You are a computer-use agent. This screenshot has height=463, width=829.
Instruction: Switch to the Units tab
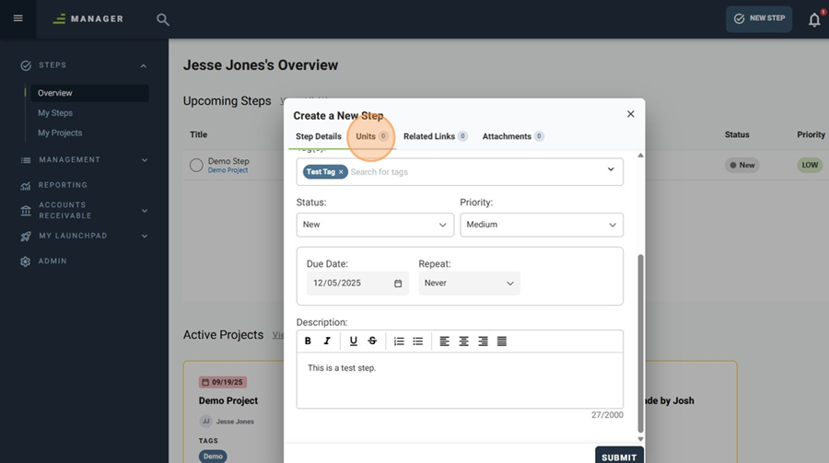(372, 136)
